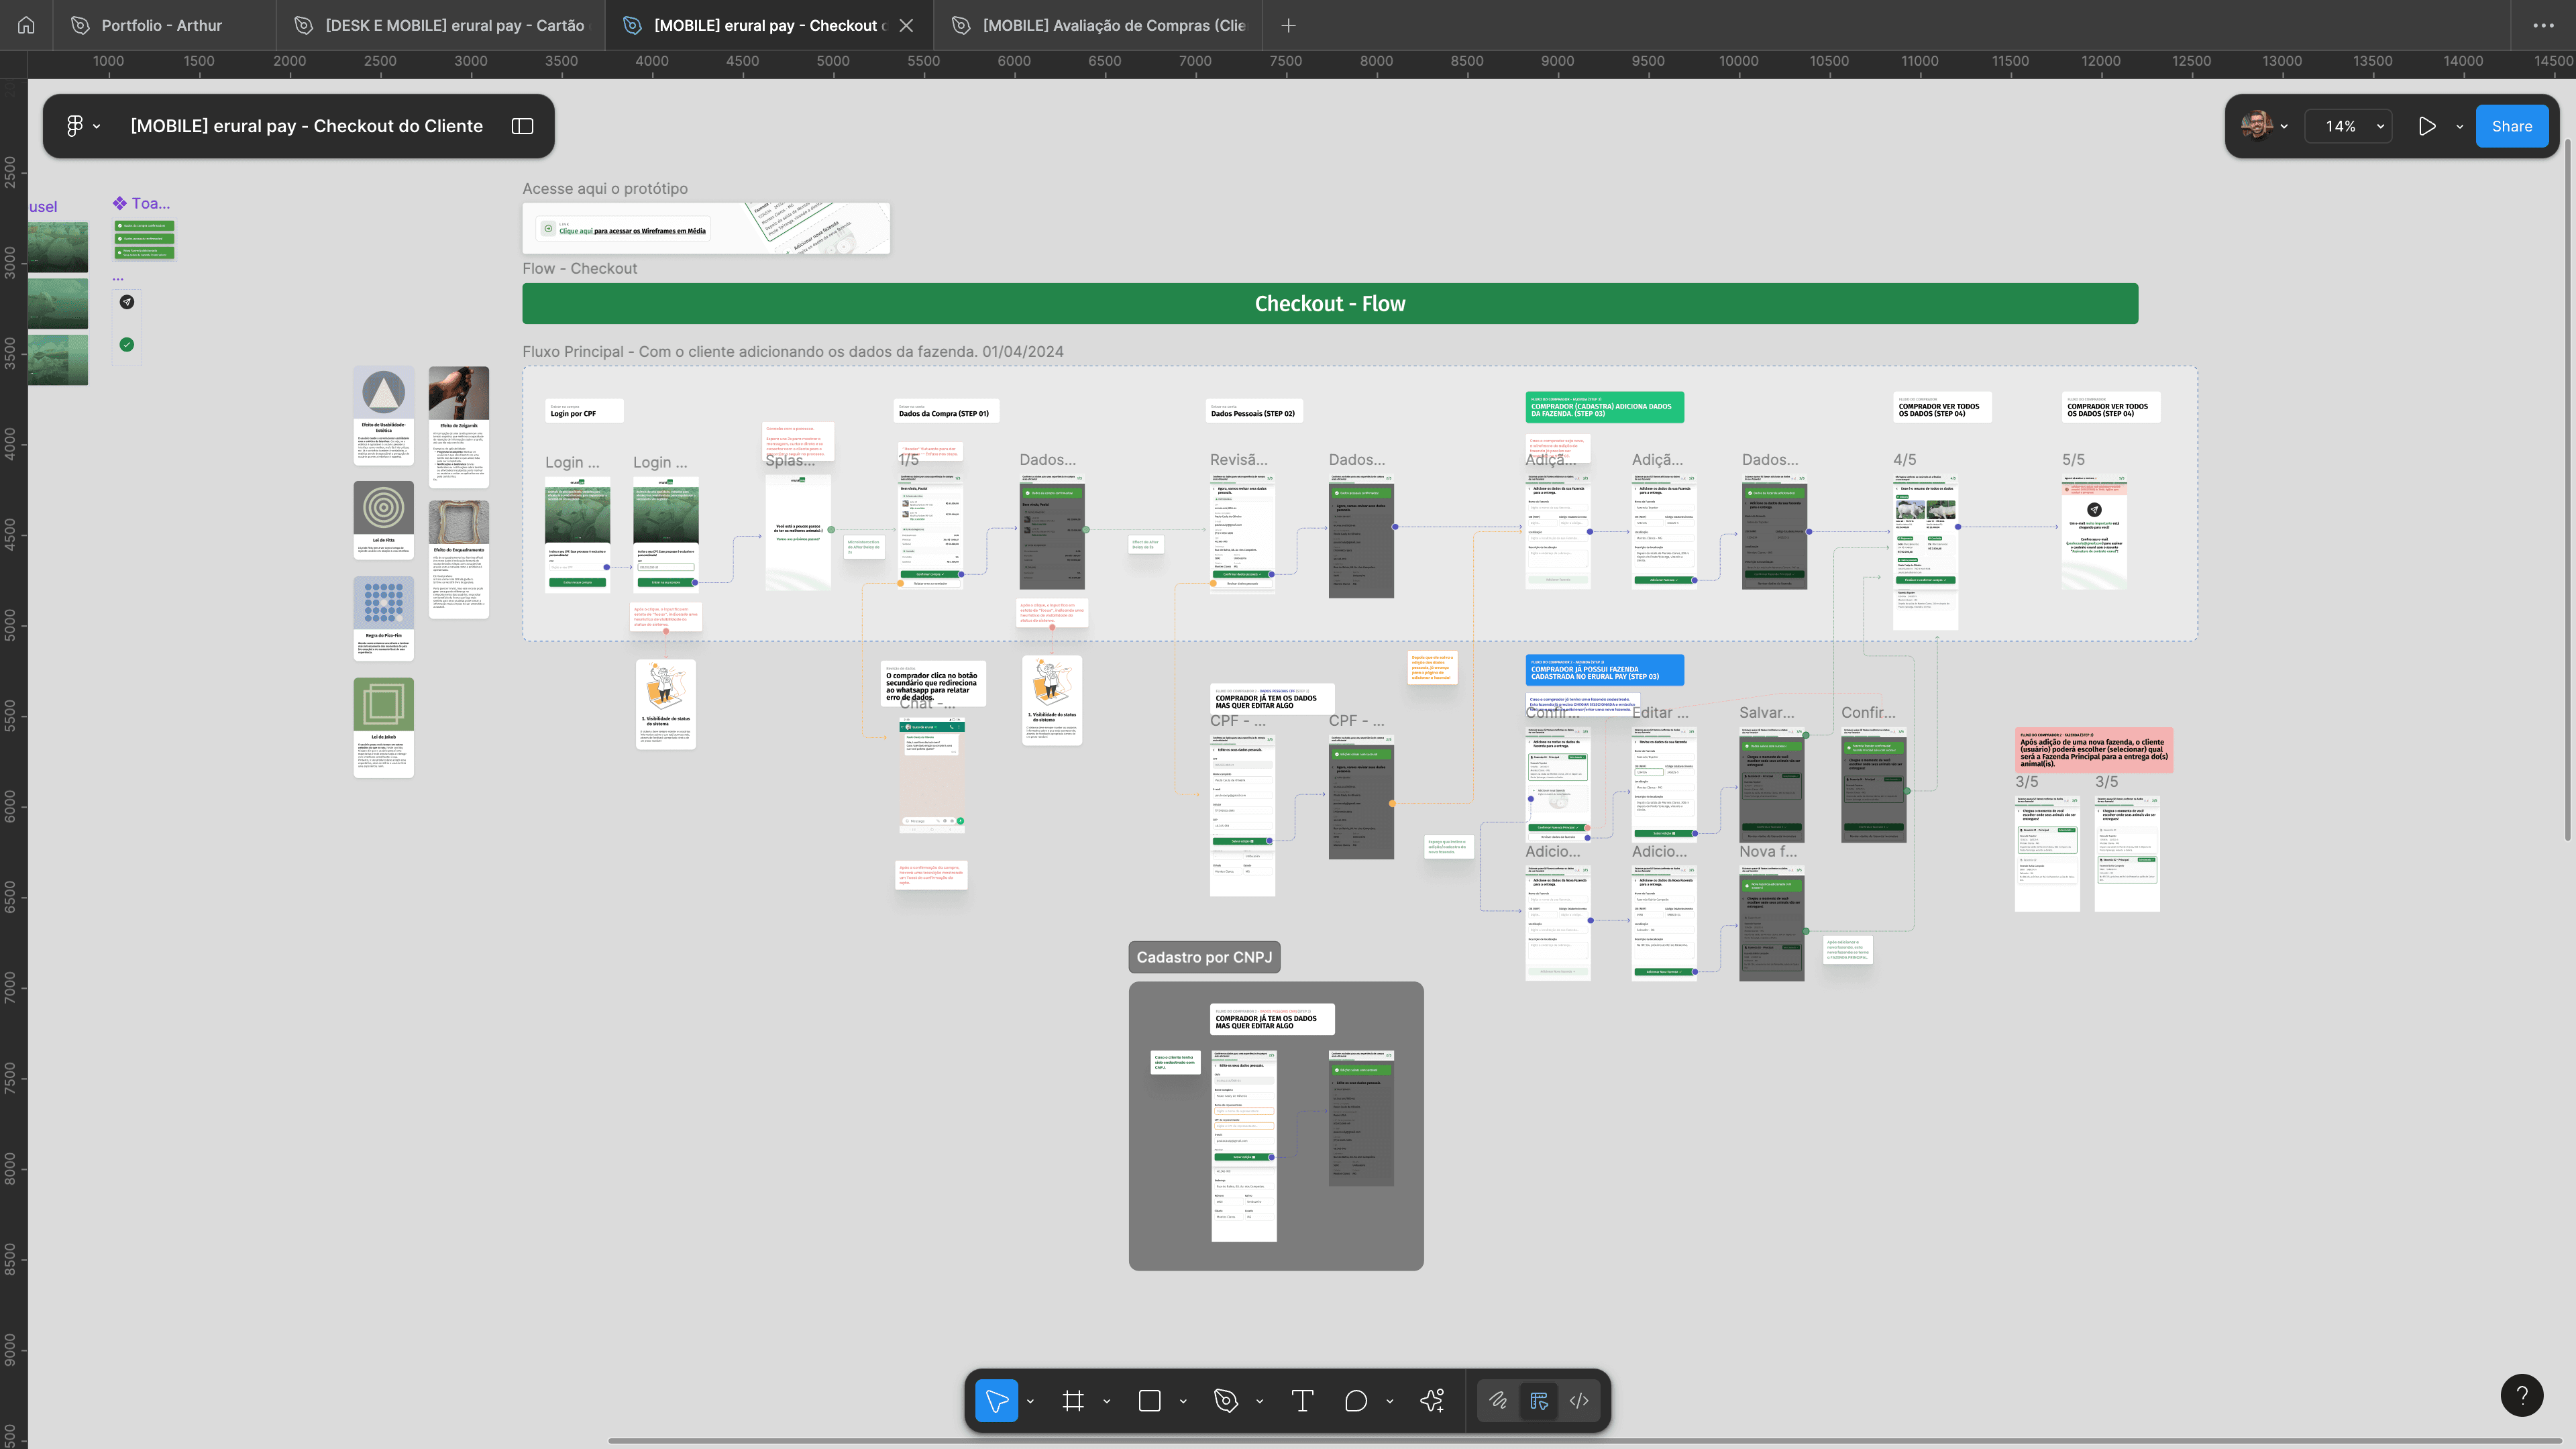Switch to Dev Mode code toggle

coord(1579,1401)
